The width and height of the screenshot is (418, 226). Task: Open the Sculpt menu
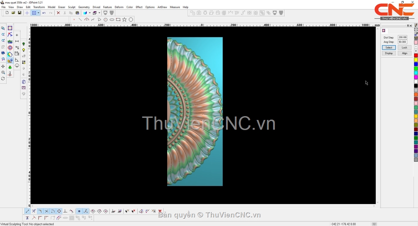tap(71, 7)
